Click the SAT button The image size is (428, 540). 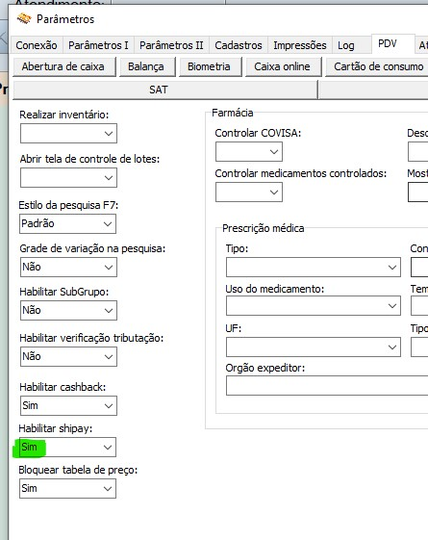(x=164, y=90)
